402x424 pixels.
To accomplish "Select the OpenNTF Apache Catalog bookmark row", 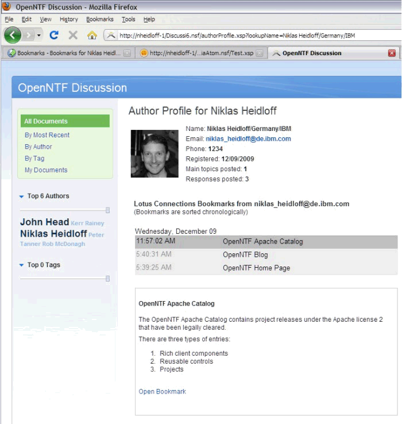I will 266,241.
